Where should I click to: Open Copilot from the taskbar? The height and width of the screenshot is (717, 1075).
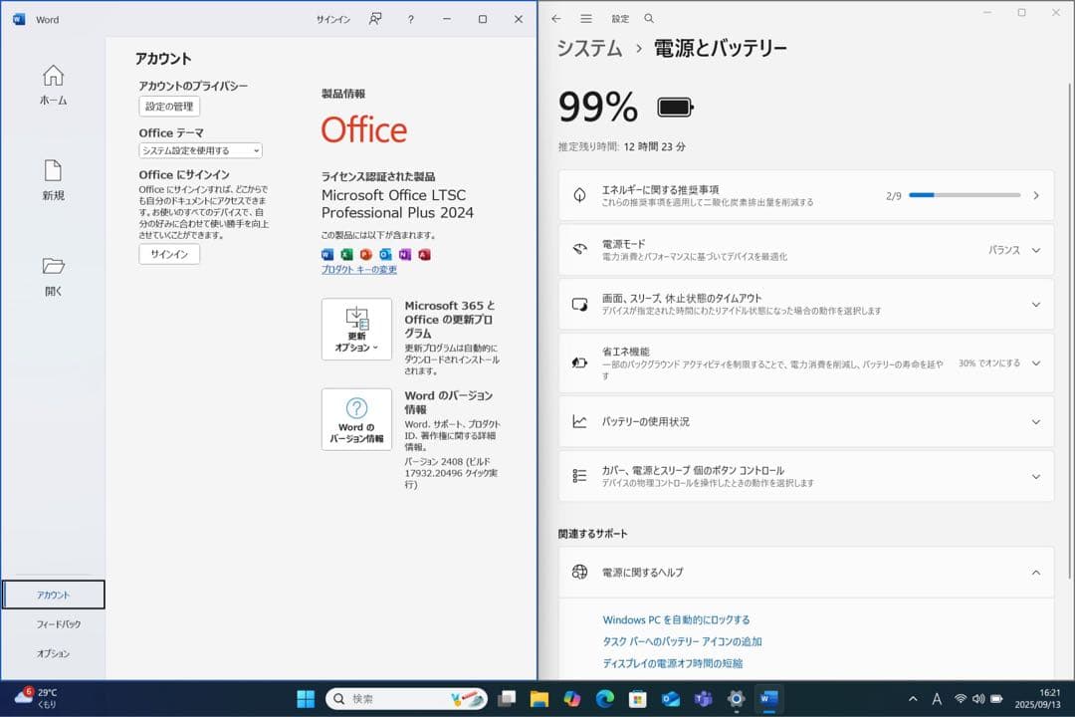click(x=571, y=698)
